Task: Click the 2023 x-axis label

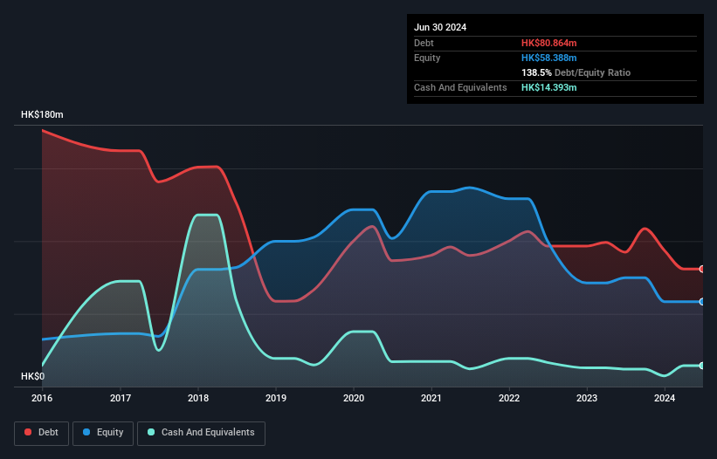Action: point(587,398)
